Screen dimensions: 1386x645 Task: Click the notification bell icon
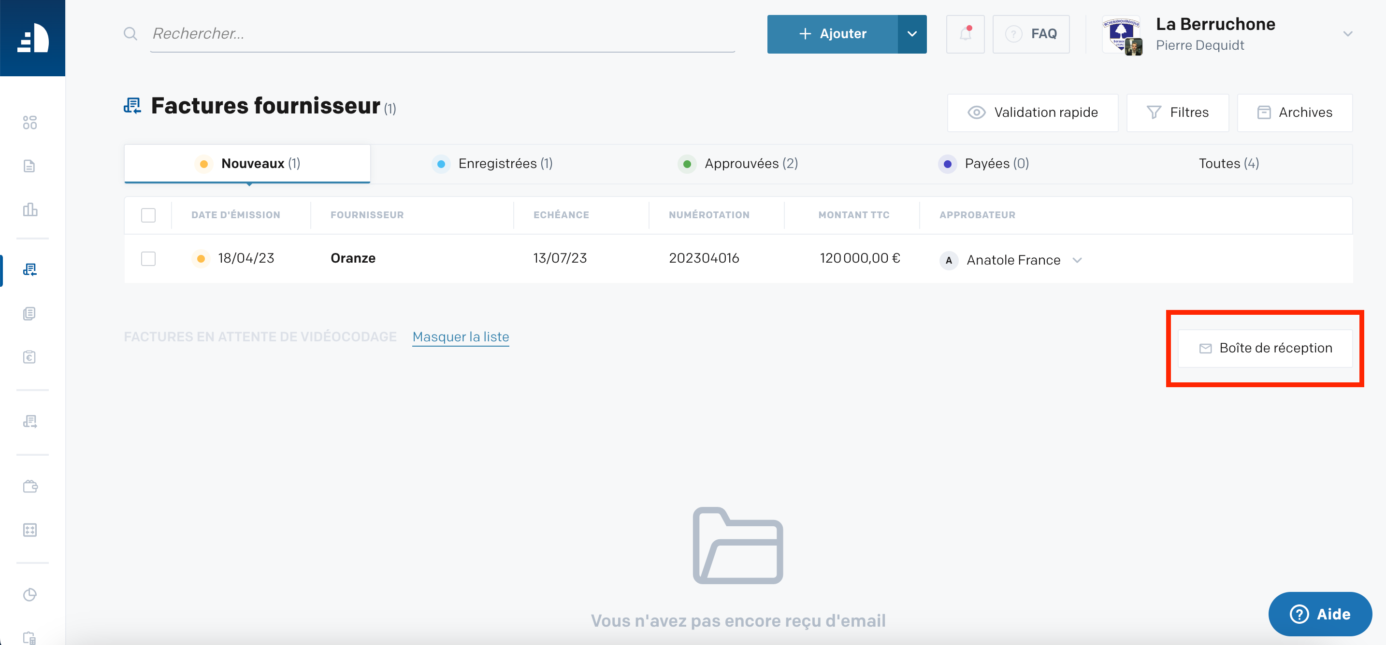(x=965, y=34)
